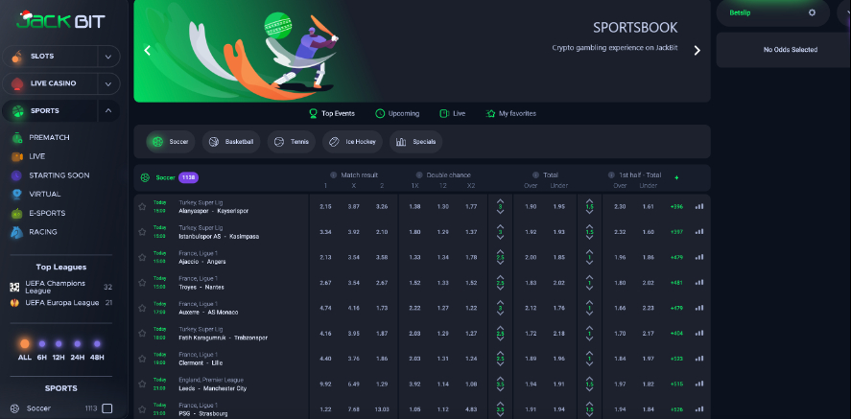Select the 48H time filter
This screenshot has height=419, width=851.
pos(97,350)
